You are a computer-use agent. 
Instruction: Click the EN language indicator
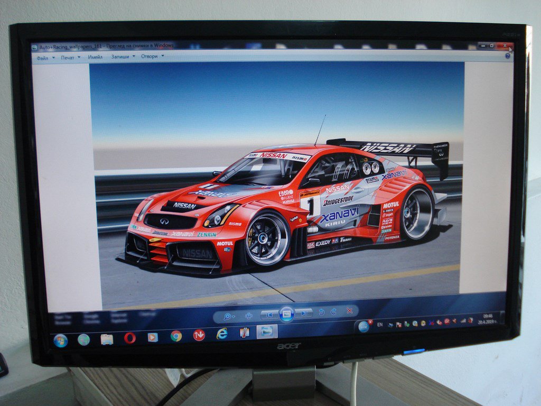point(380,325)
